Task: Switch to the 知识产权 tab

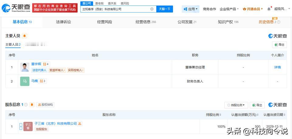Action: (x=228, y=22)
